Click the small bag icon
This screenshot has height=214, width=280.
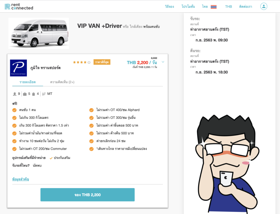point(33,94)
